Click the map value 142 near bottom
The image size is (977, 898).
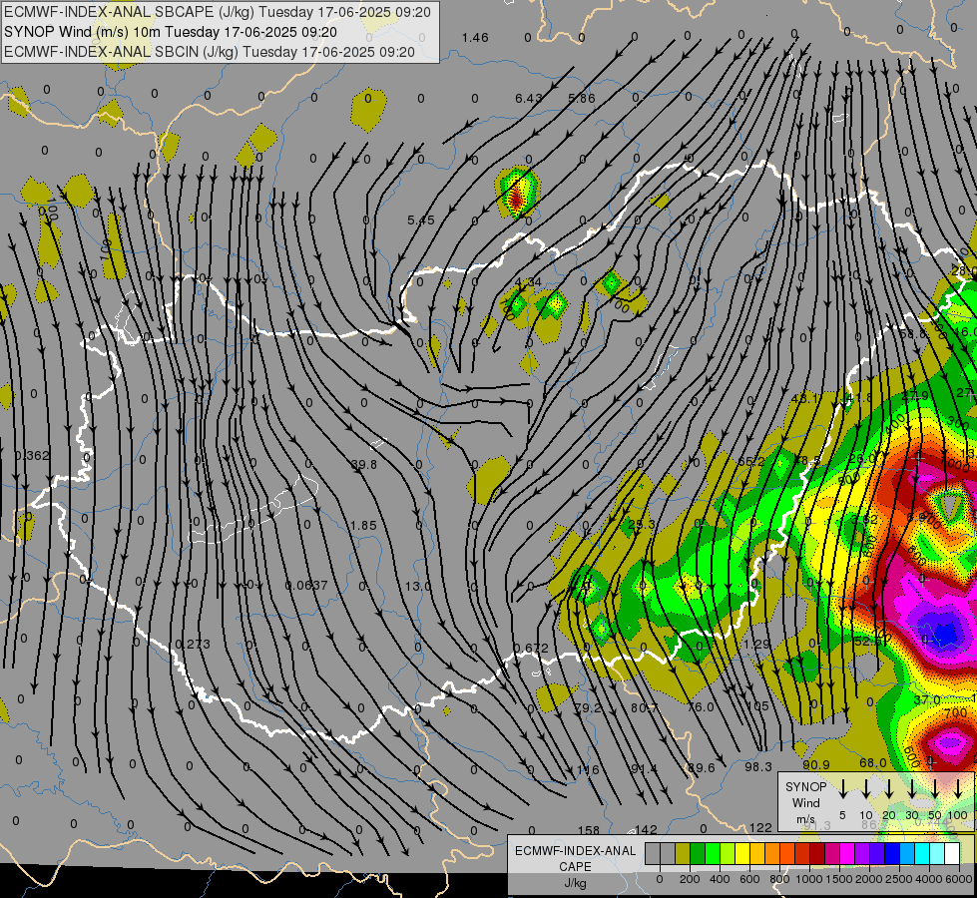click(x=646, y=829)
